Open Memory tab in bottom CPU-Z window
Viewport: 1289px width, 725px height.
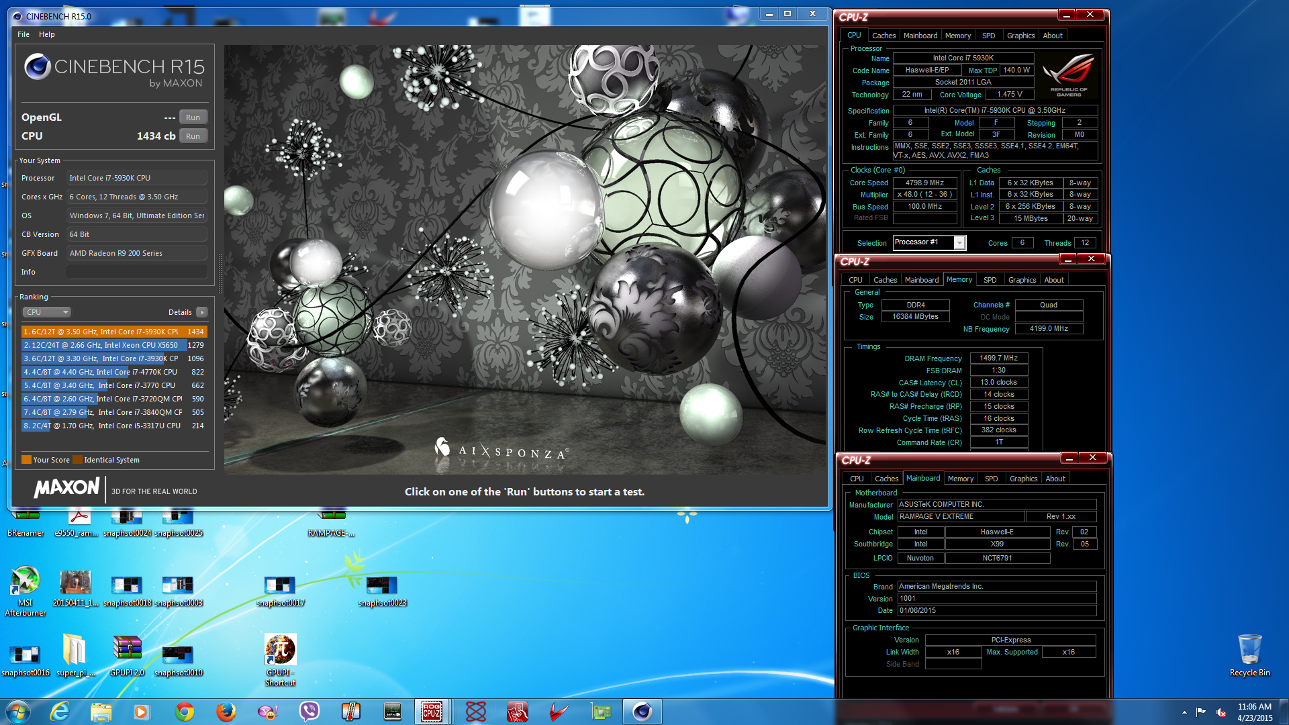tap(960, 479)
